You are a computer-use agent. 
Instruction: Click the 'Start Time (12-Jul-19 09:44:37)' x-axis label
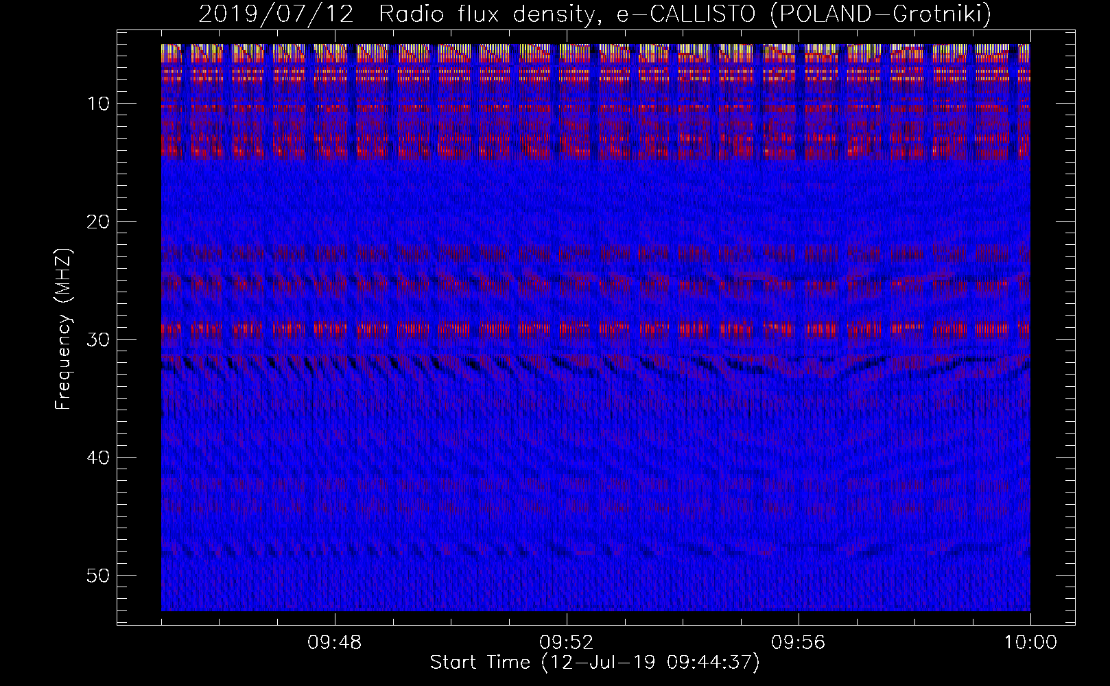[595, 663]
